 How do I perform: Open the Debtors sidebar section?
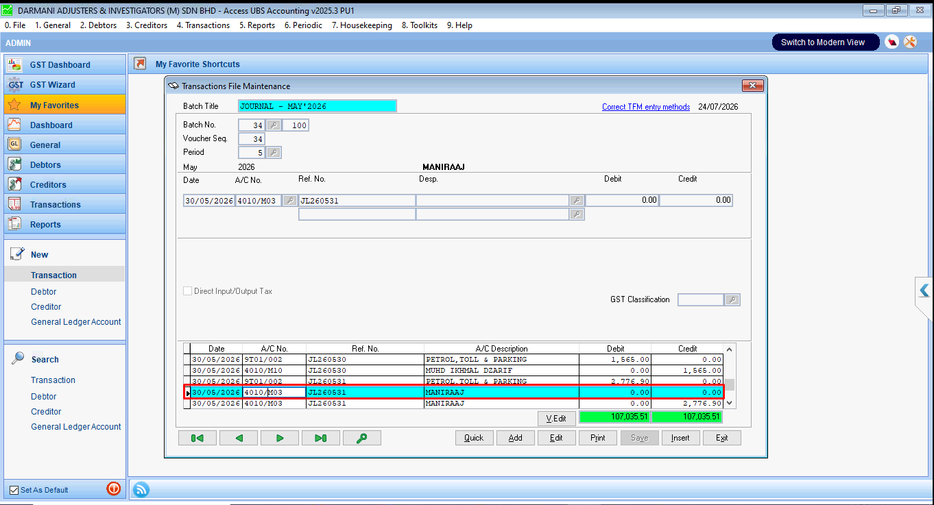(x=65, y=165)
